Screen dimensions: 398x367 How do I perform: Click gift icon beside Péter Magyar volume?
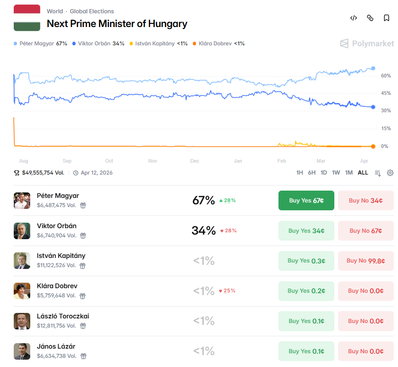click(83, 206)
